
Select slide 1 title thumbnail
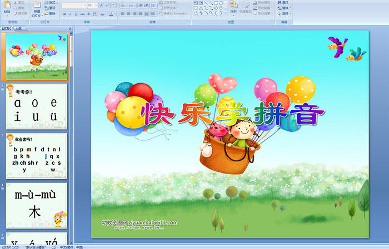[x=37, y=57]
